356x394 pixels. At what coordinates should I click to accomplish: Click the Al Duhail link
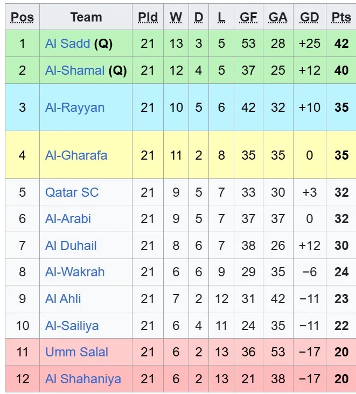(71, 246)
